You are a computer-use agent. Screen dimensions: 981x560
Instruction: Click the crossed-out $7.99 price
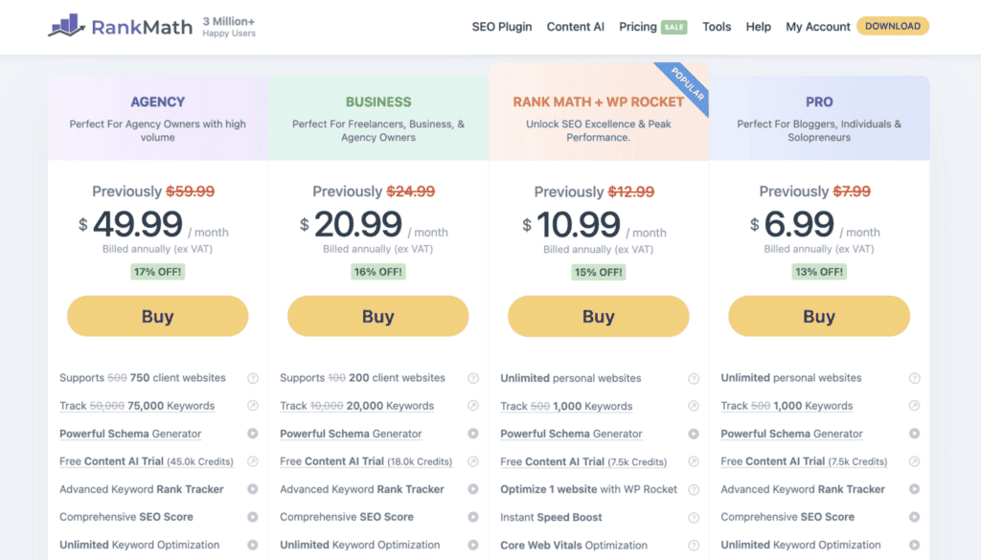[x=852, y=191]
